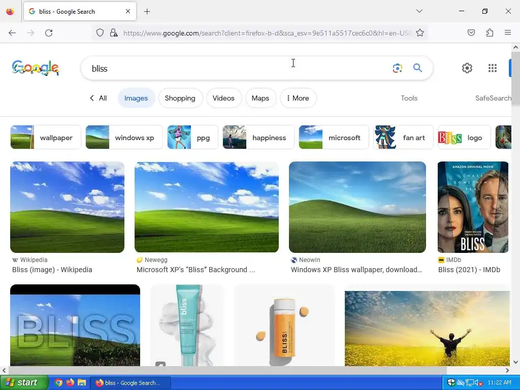The image size is (520, 390).
Task: Select the bliss - Google Search taskbar button
Action: click(x=131, y=383)
